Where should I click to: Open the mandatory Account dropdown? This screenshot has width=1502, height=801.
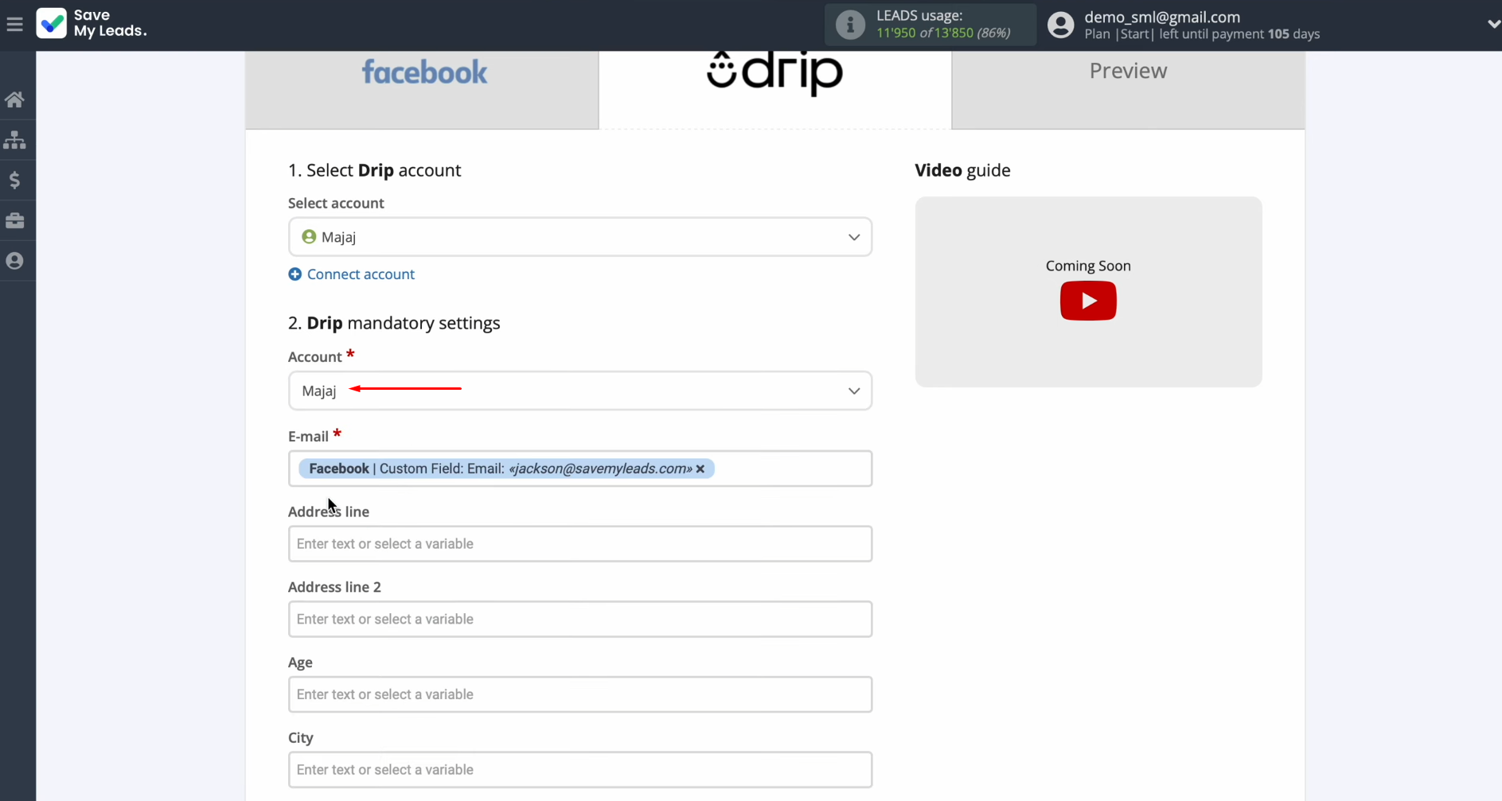point(580,391)
